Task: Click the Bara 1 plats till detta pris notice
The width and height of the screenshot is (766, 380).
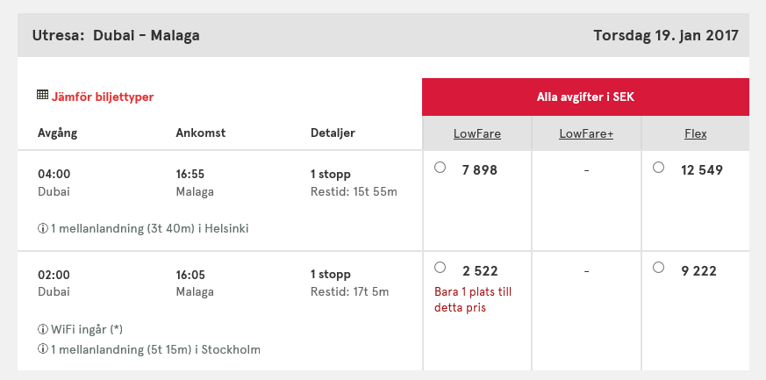Action: click(471, 300)
